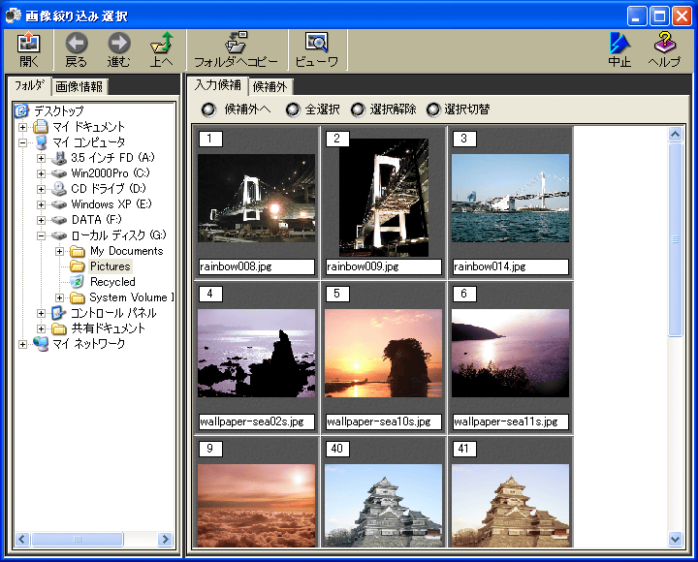Screen dimensions: 698x562
Task: Select thumbnail 5 wallpaper-sea10s.jpg sunset
Action: [383, 354]
